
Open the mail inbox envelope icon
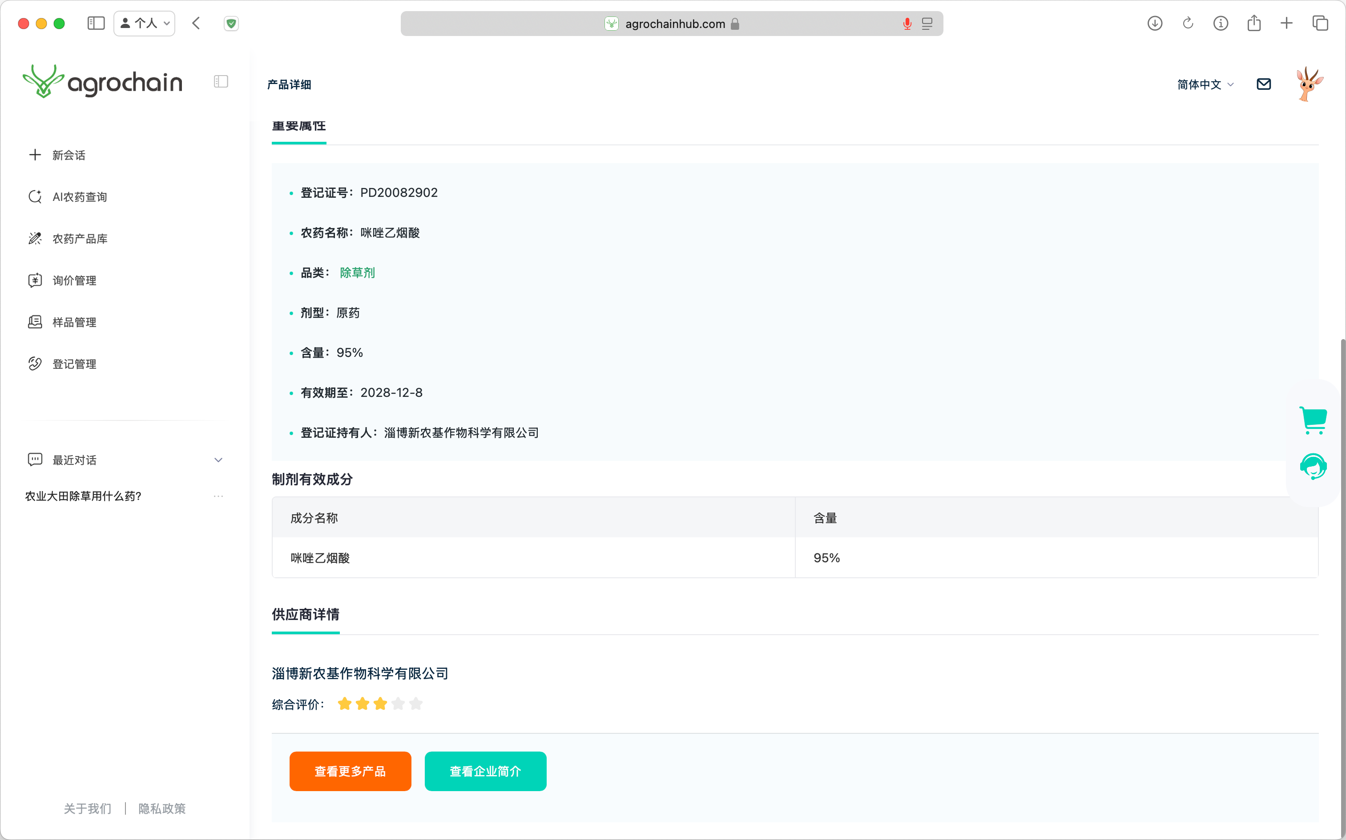pyautogui.click(x=1263, y=84)
